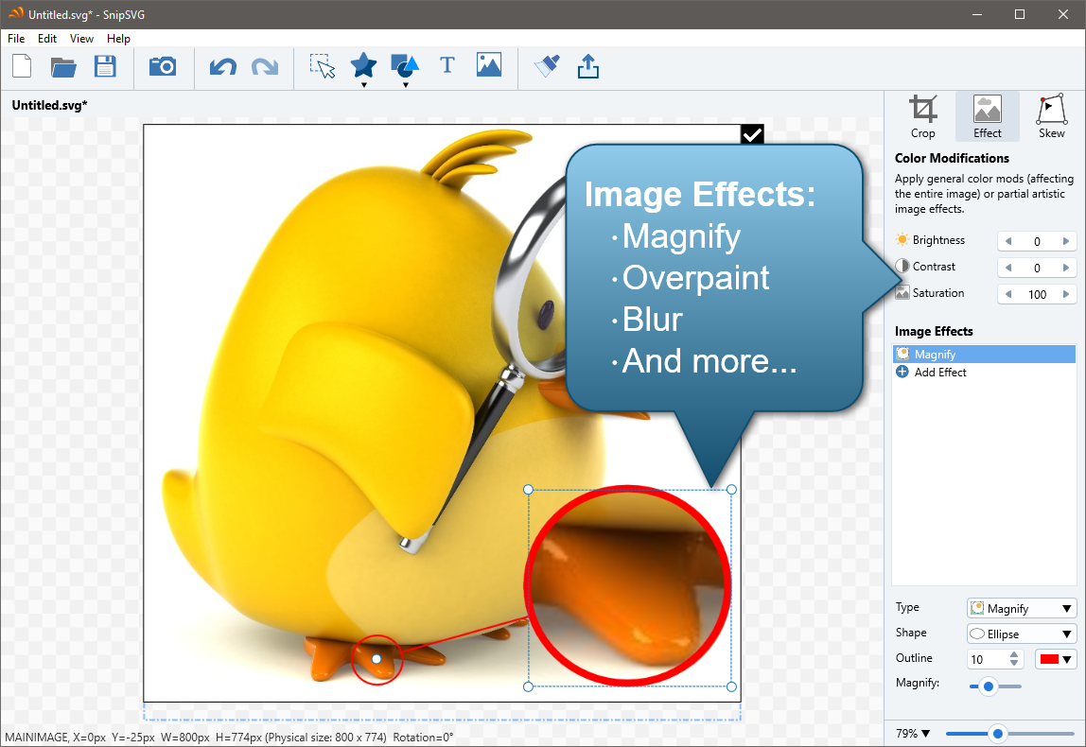Click the export/share icon in the toolbar
Image resolution: width=1086 pixels, height=747 pixels.
pos(587,66)
